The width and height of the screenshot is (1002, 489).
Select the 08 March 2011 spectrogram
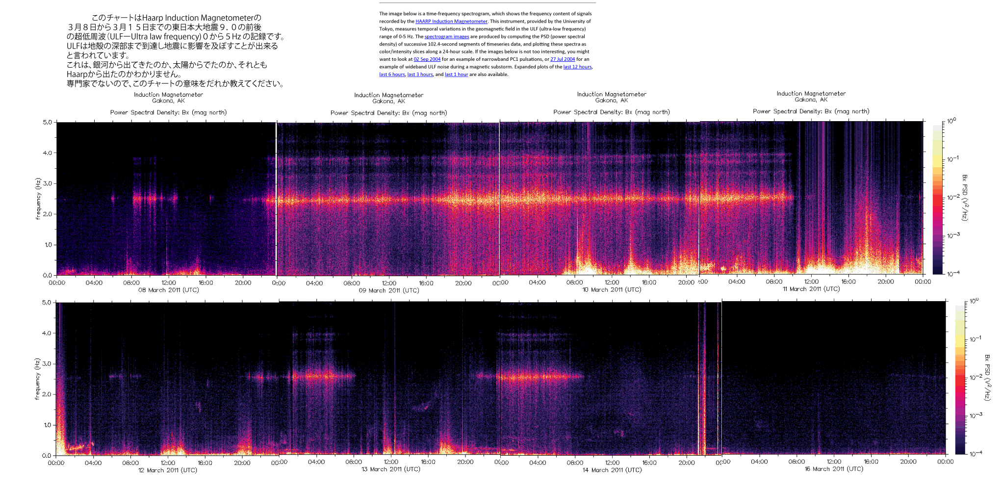(x=166, y=199)
